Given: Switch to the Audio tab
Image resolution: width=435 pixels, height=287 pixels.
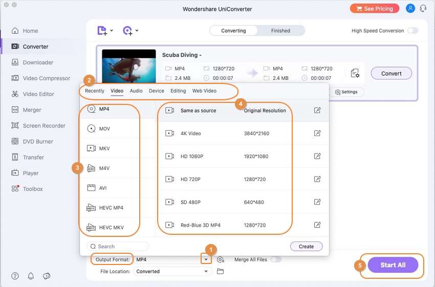Looking at the screenshot, I should point(136,91).
